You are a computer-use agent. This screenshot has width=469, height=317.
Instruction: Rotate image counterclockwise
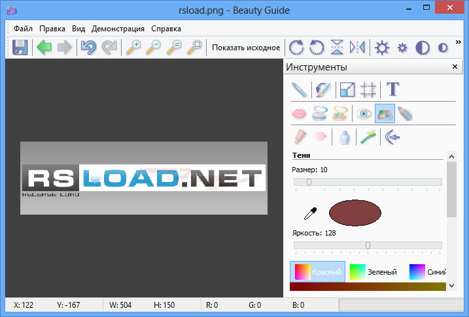click(x=317, y=48)
